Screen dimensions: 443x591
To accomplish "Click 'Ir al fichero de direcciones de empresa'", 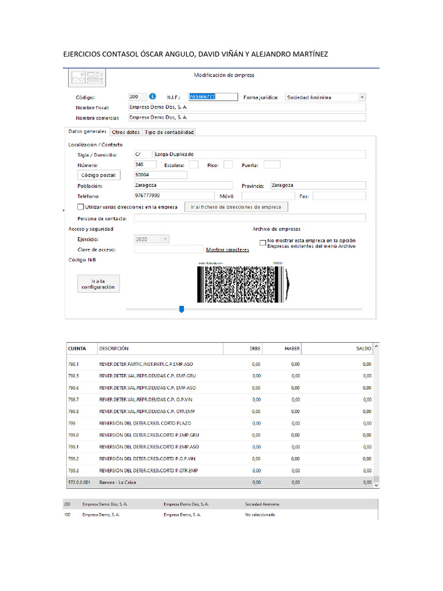I will coord(236,207).
